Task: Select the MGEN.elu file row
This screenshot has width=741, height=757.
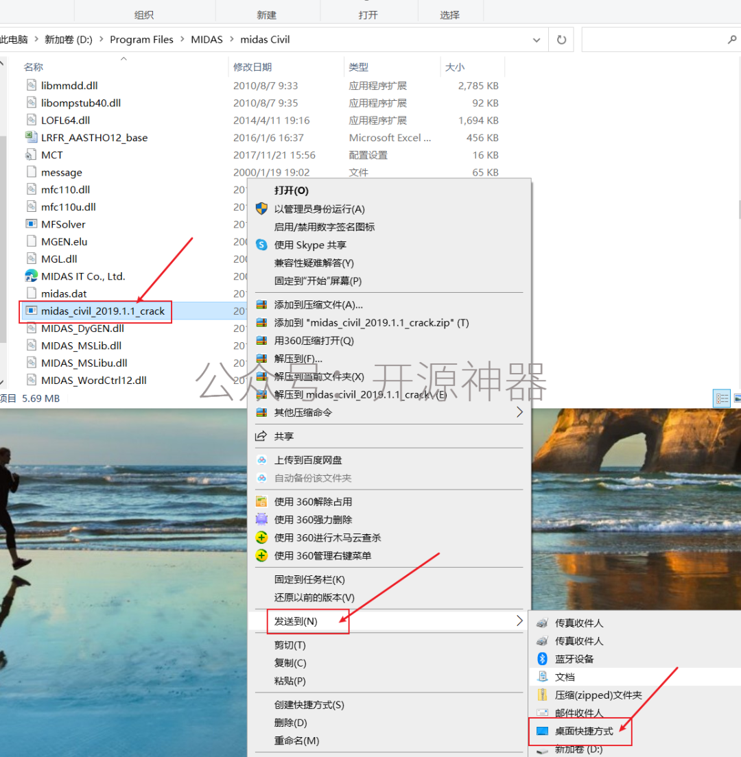Action: coord(64,241)
